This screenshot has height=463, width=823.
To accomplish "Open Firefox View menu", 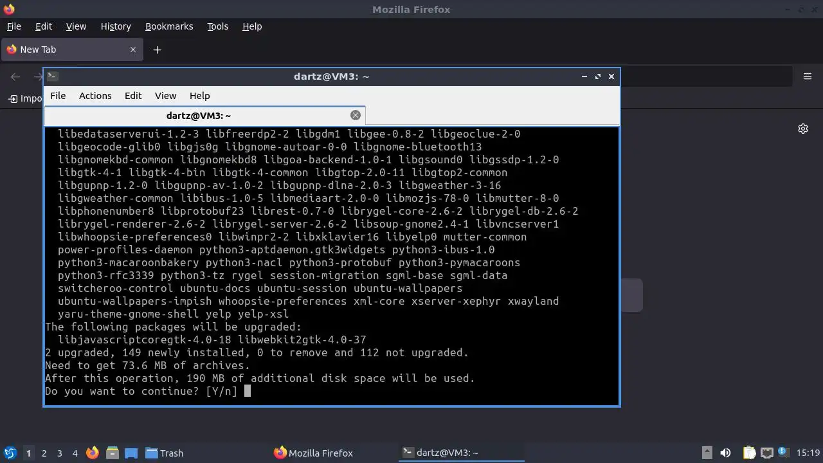I will pyautogui.click(x=76, y=26).
